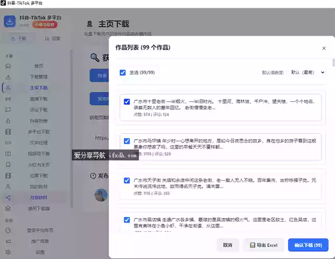
Task: Open 设置 gear icon in sidebar
Action: [x=8, y=252]
